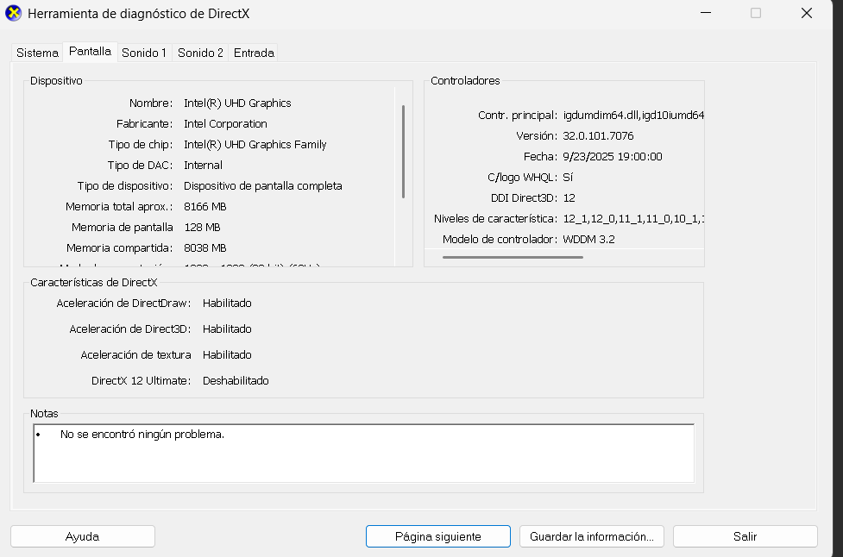Click the '128 MB' display memory value
843x557 pixels.
202,228
